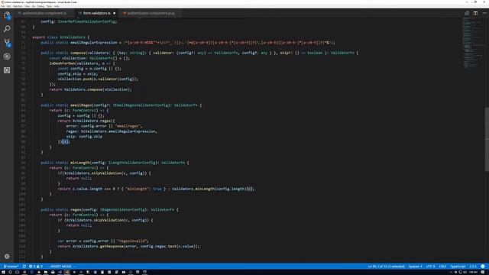This screenshot has height=275, width=489.
Task: Open the Extensions view in activity bar
Action: point(7,70)
